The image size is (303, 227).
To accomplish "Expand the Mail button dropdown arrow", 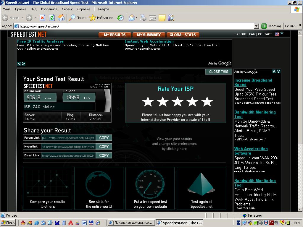I will click(136, 18).
